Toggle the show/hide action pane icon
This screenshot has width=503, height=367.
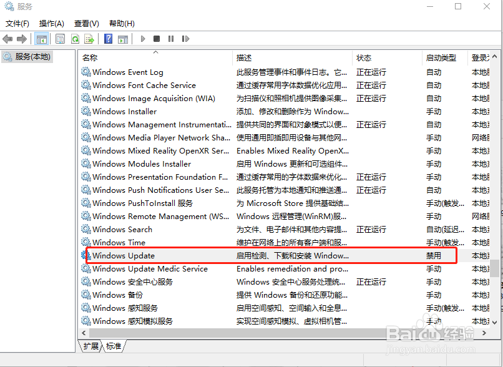[x=123, y=39]
